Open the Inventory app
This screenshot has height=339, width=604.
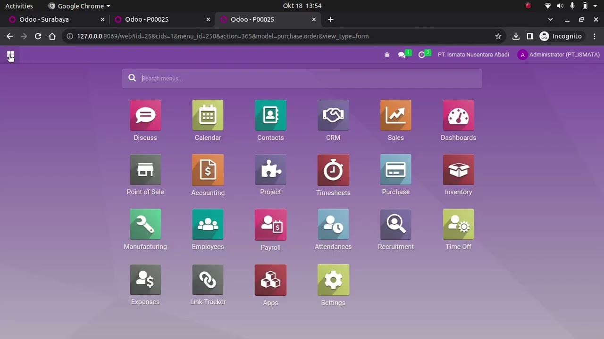pyautogui.click(x=458, y=175)
